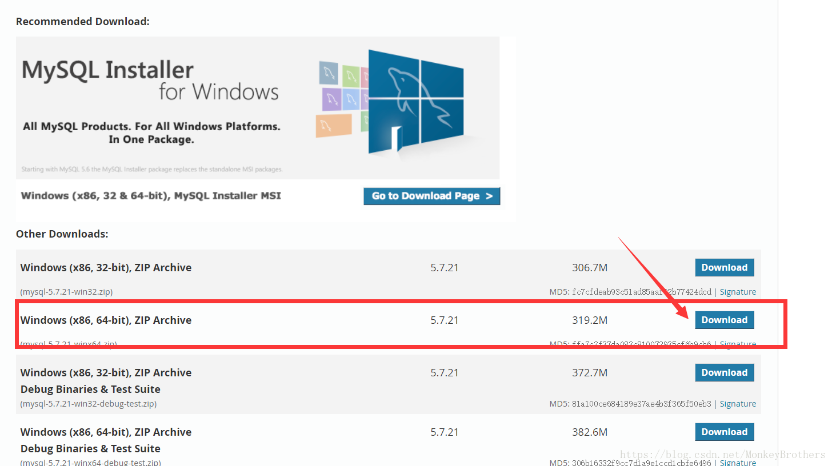Viewport: 832px width, 466px height.
Task: Click the blue dolphin window logo
Action: (416, 102)
